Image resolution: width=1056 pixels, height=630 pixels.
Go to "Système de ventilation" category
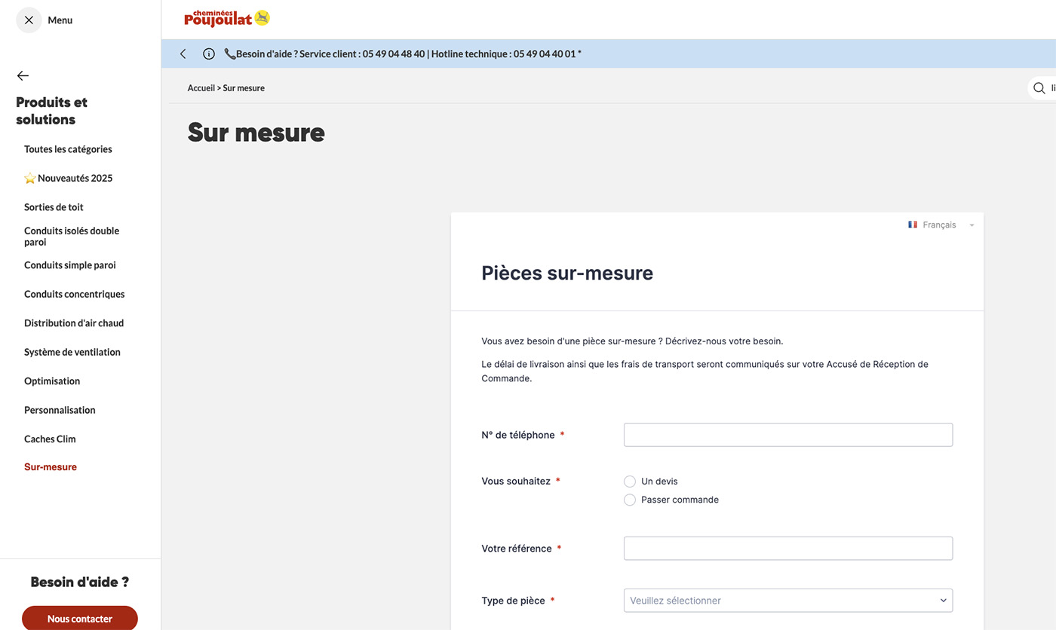tap(72, 352)
